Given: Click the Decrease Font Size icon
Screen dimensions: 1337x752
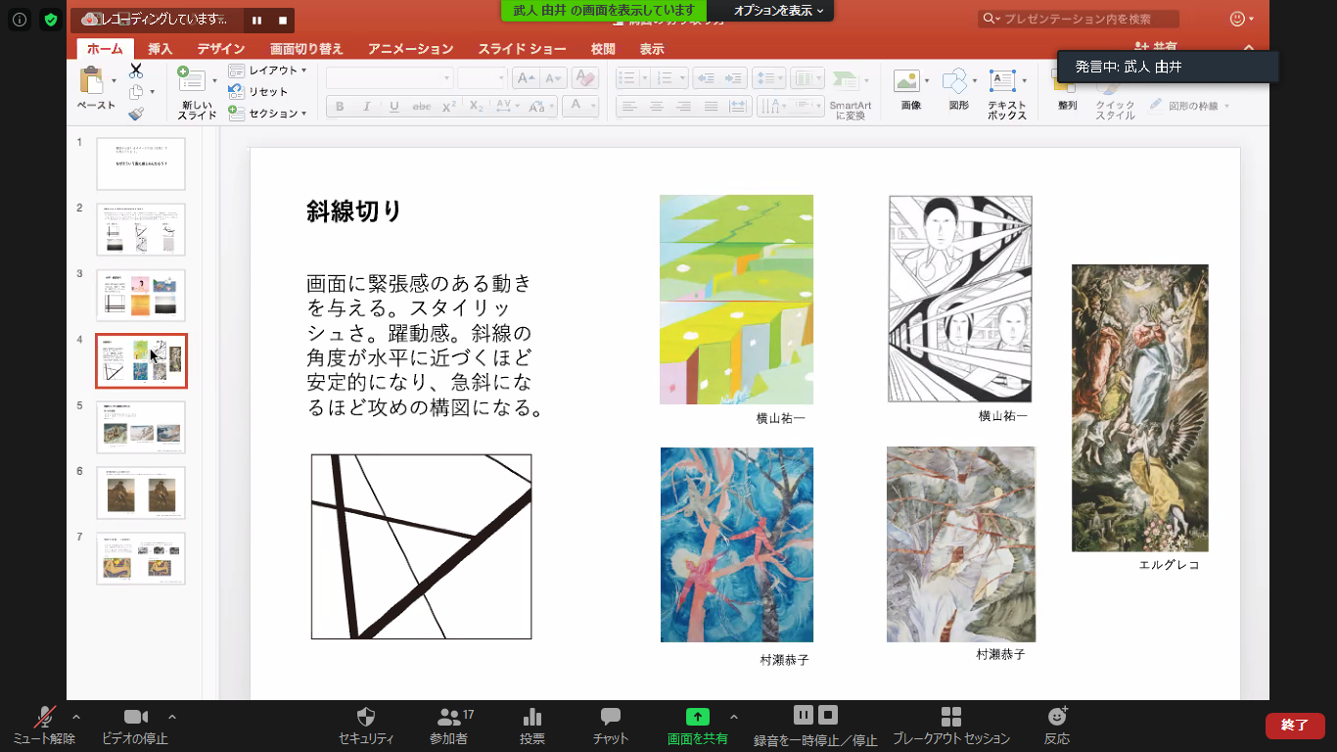Looking at the screenshot, I should pyautogui.click(x=553, y=78).
